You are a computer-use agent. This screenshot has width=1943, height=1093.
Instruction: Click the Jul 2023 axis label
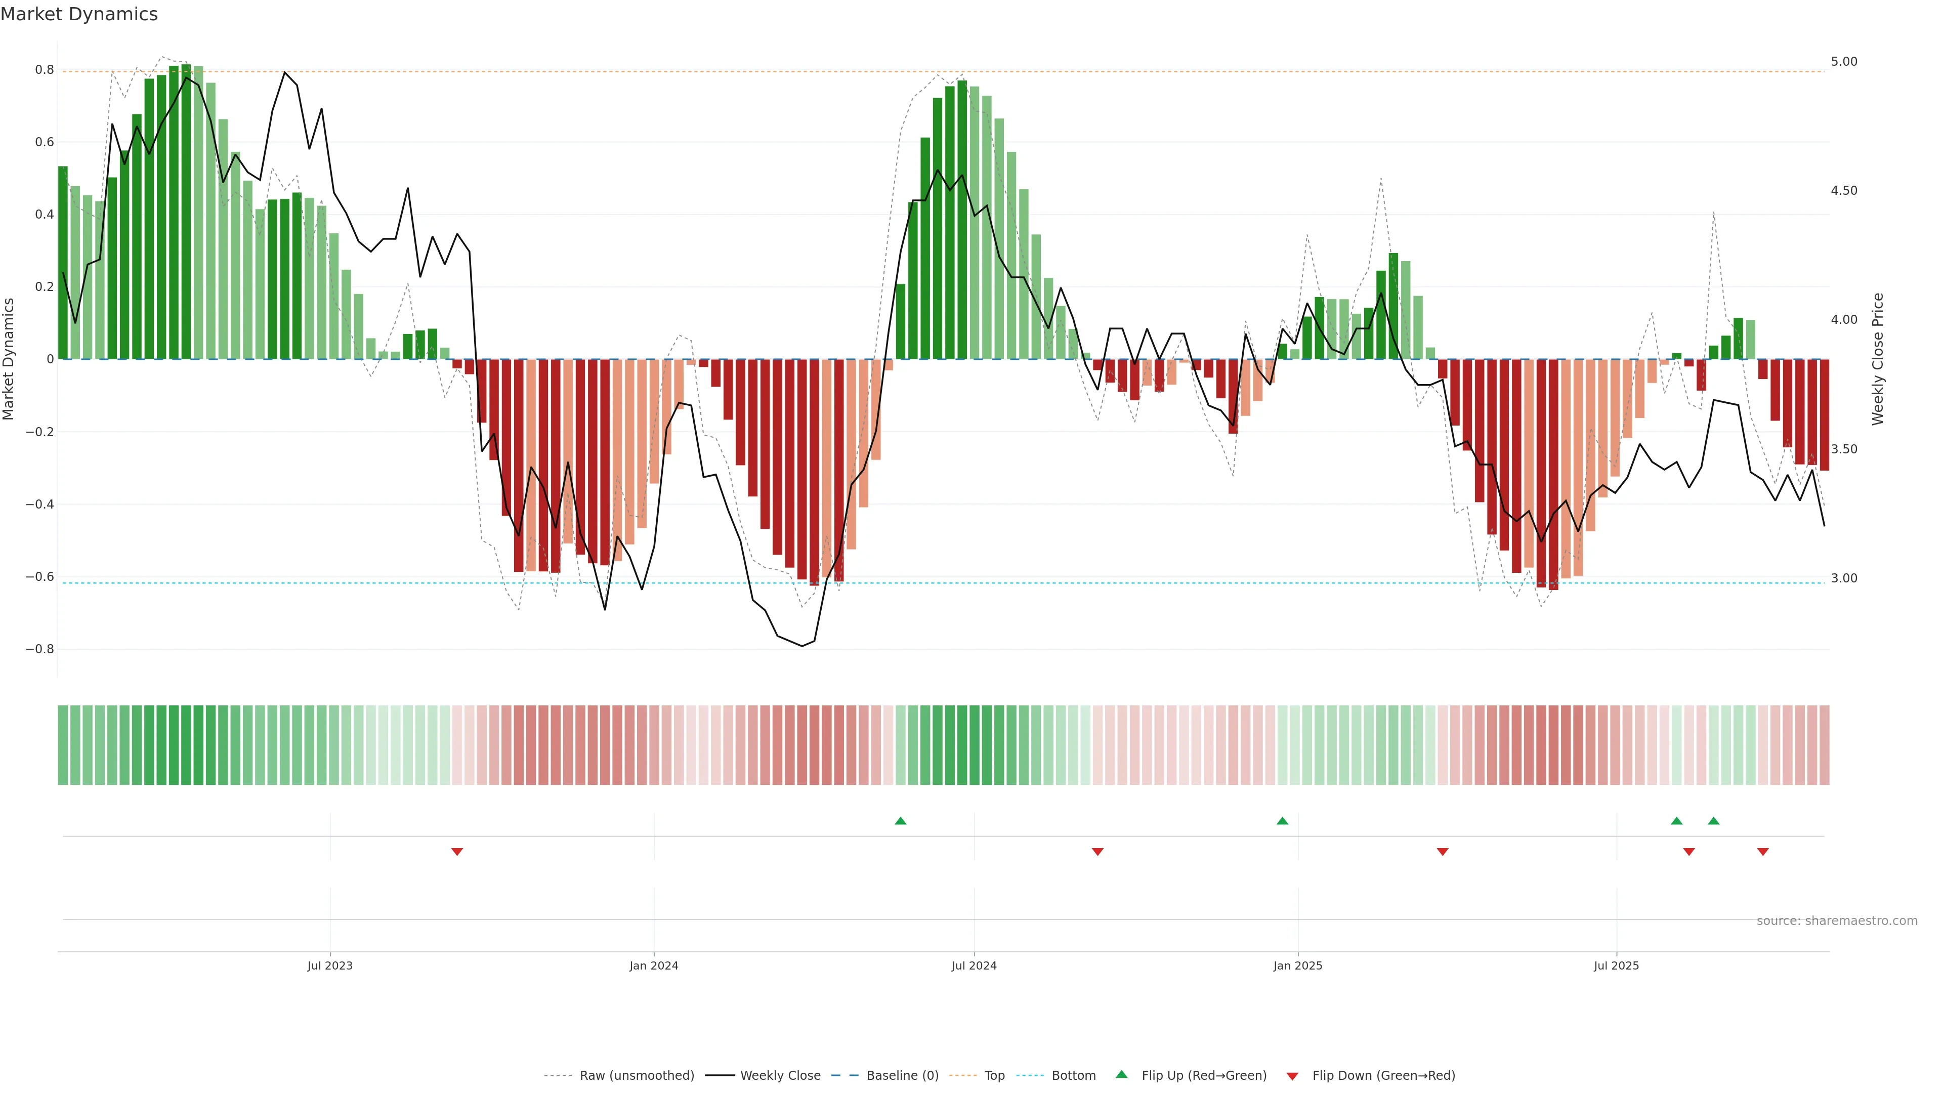point(329,965)
